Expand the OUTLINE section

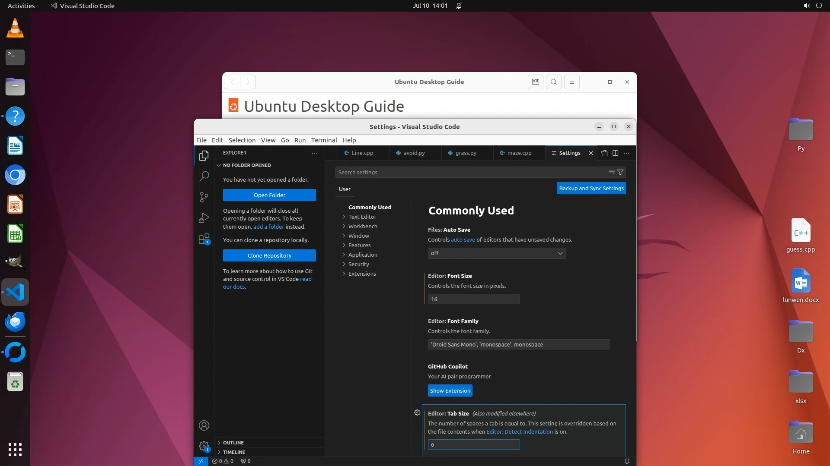coord(233,443)
